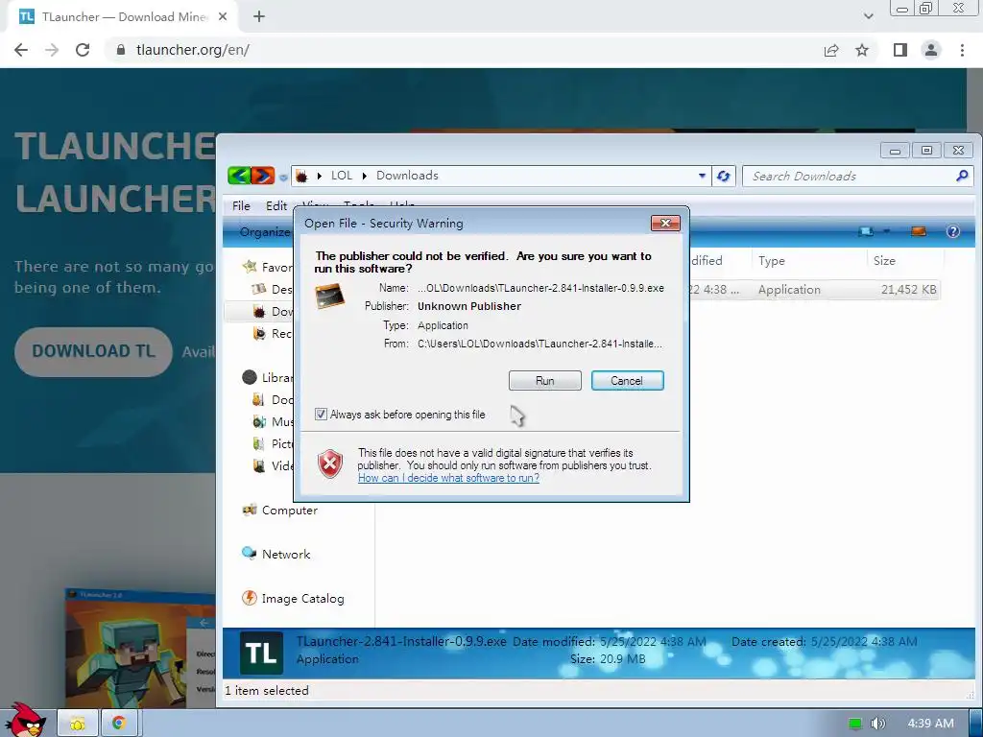This screenshot has height=737, width=983.
Task: Open the Angry Birds start button
Action: tap(25, 721)
